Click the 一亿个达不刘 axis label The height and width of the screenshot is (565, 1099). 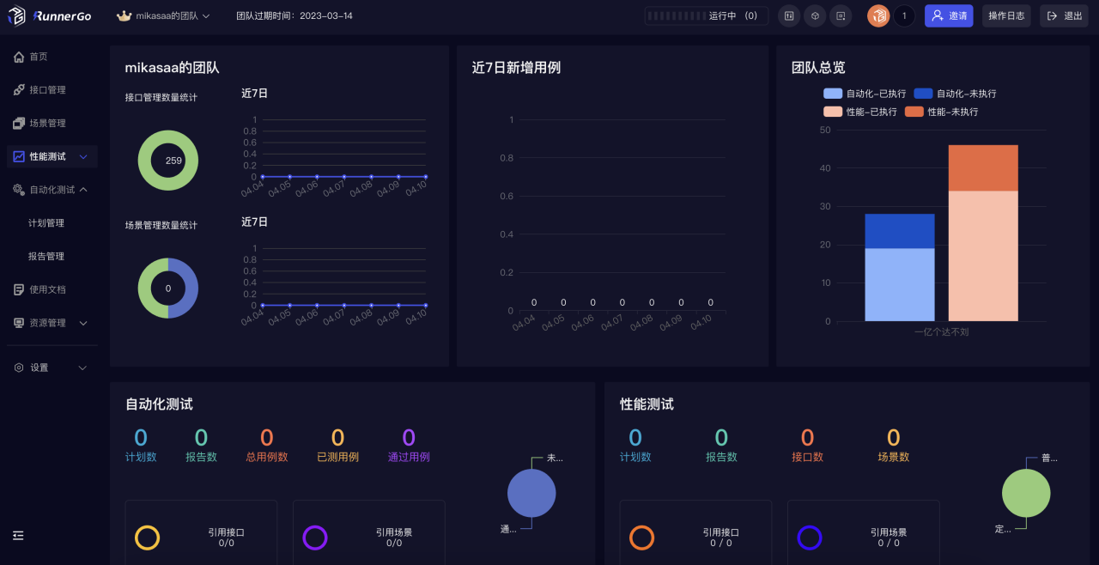pyautogui.click(x=941, y=332)
